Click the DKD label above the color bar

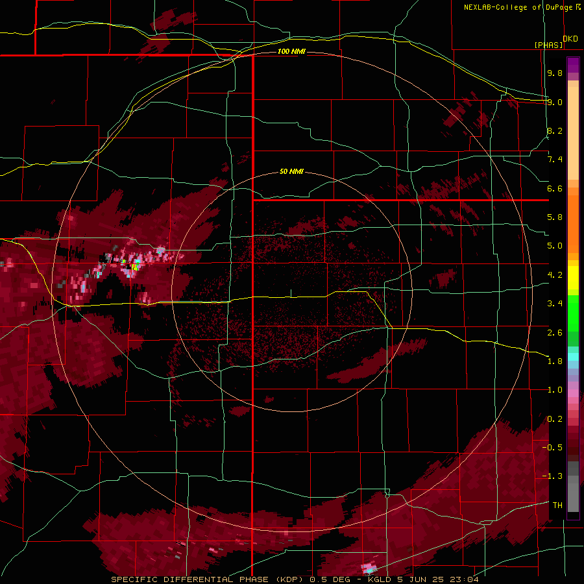pyautogui.click(x=570, y=39)
